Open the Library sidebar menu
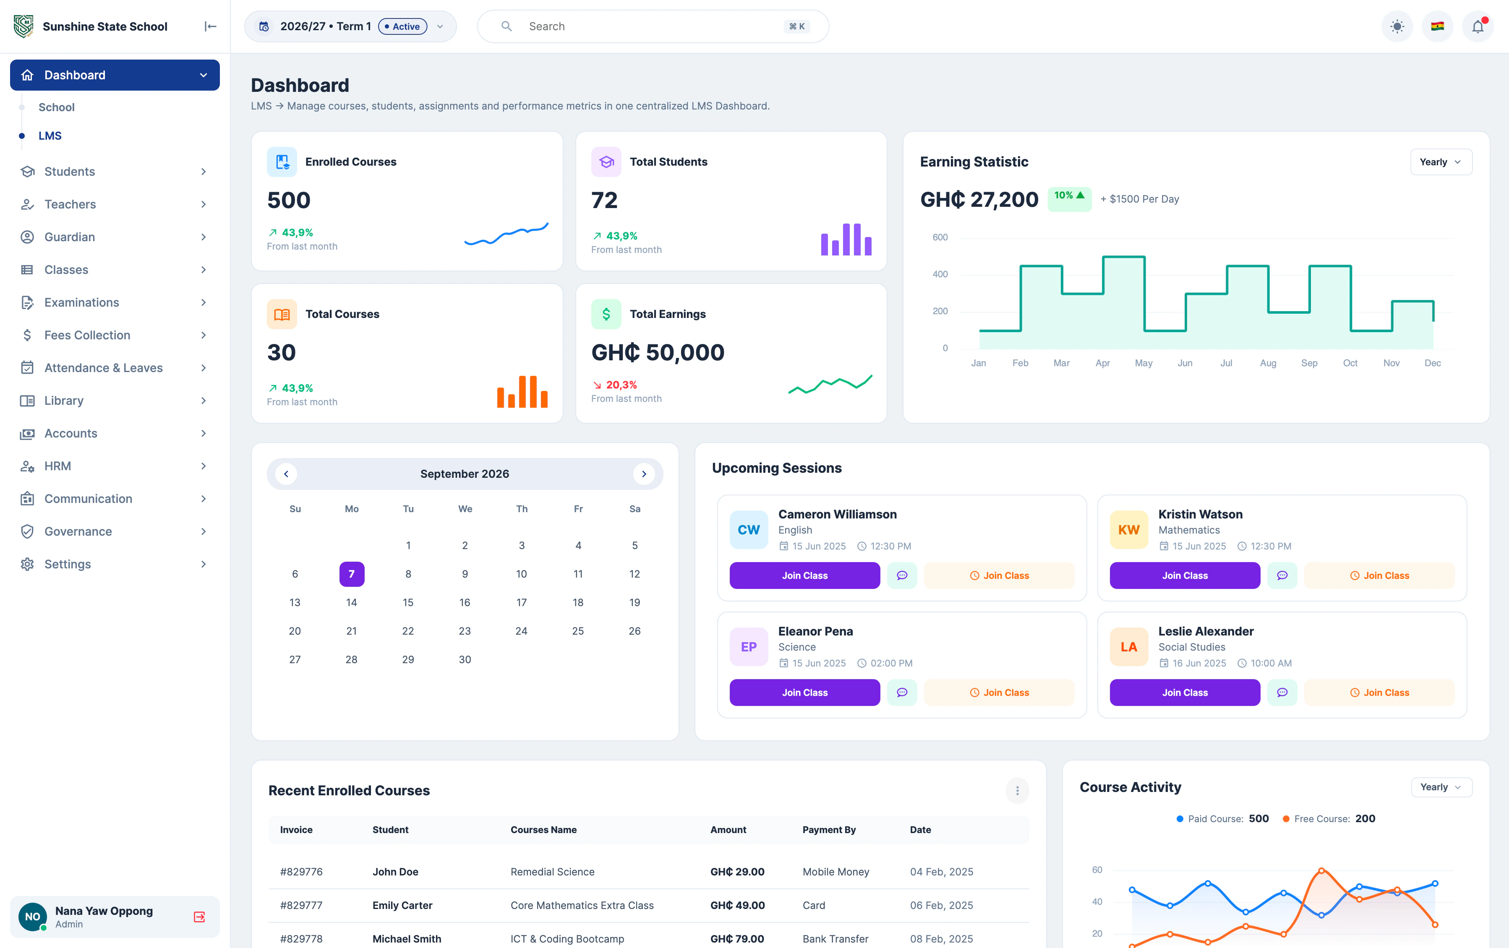The height and width of the screenshot is (948, 1509). click(x=115, y=400)
